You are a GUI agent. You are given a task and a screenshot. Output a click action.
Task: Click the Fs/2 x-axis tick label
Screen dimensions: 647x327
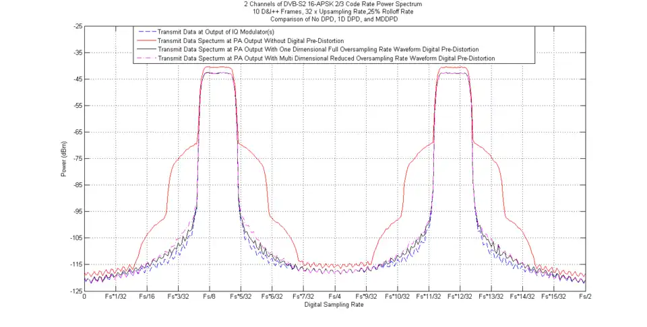point(584,297)
